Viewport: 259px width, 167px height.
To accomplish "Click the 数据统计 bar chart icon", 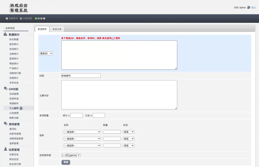I will coord(5,34).
